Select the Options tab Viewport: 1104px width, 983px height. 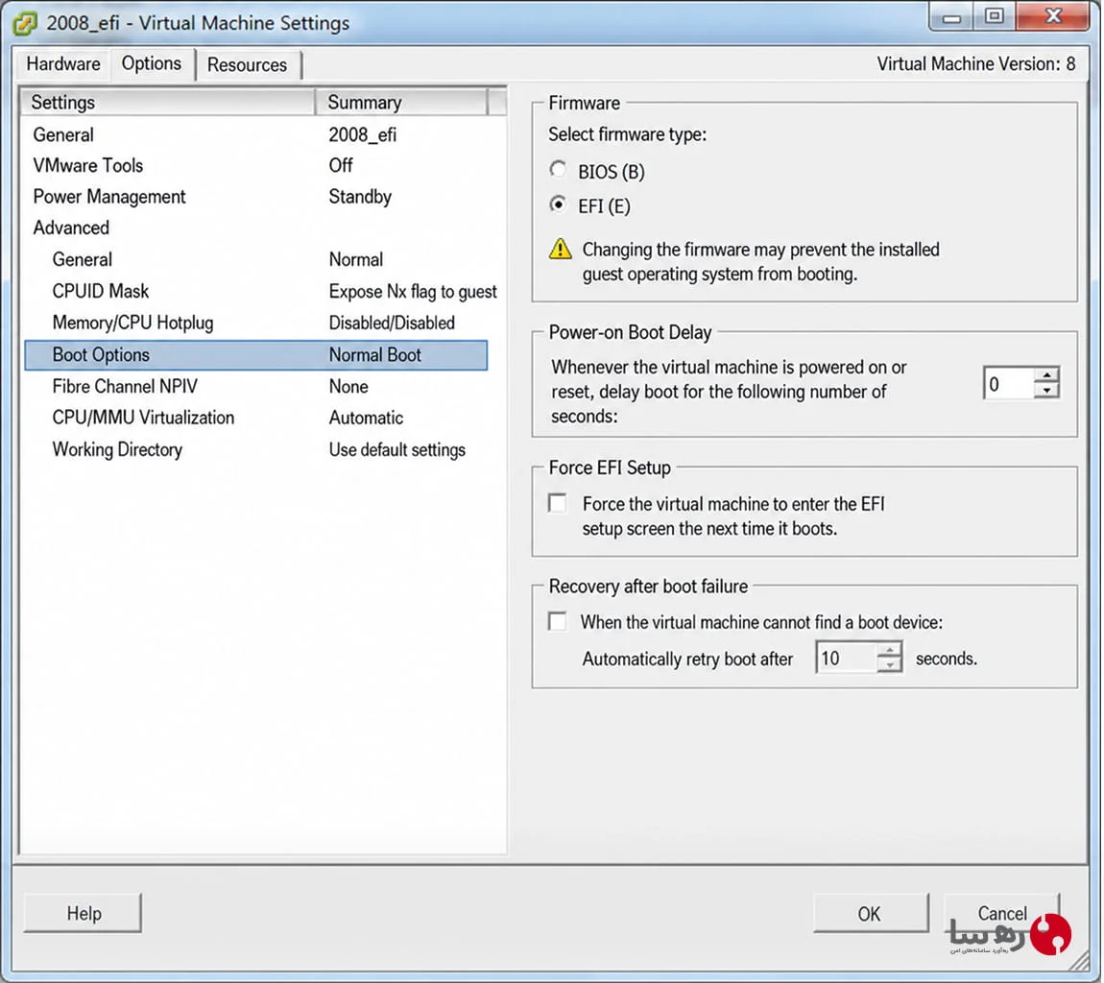click(152, 63)
